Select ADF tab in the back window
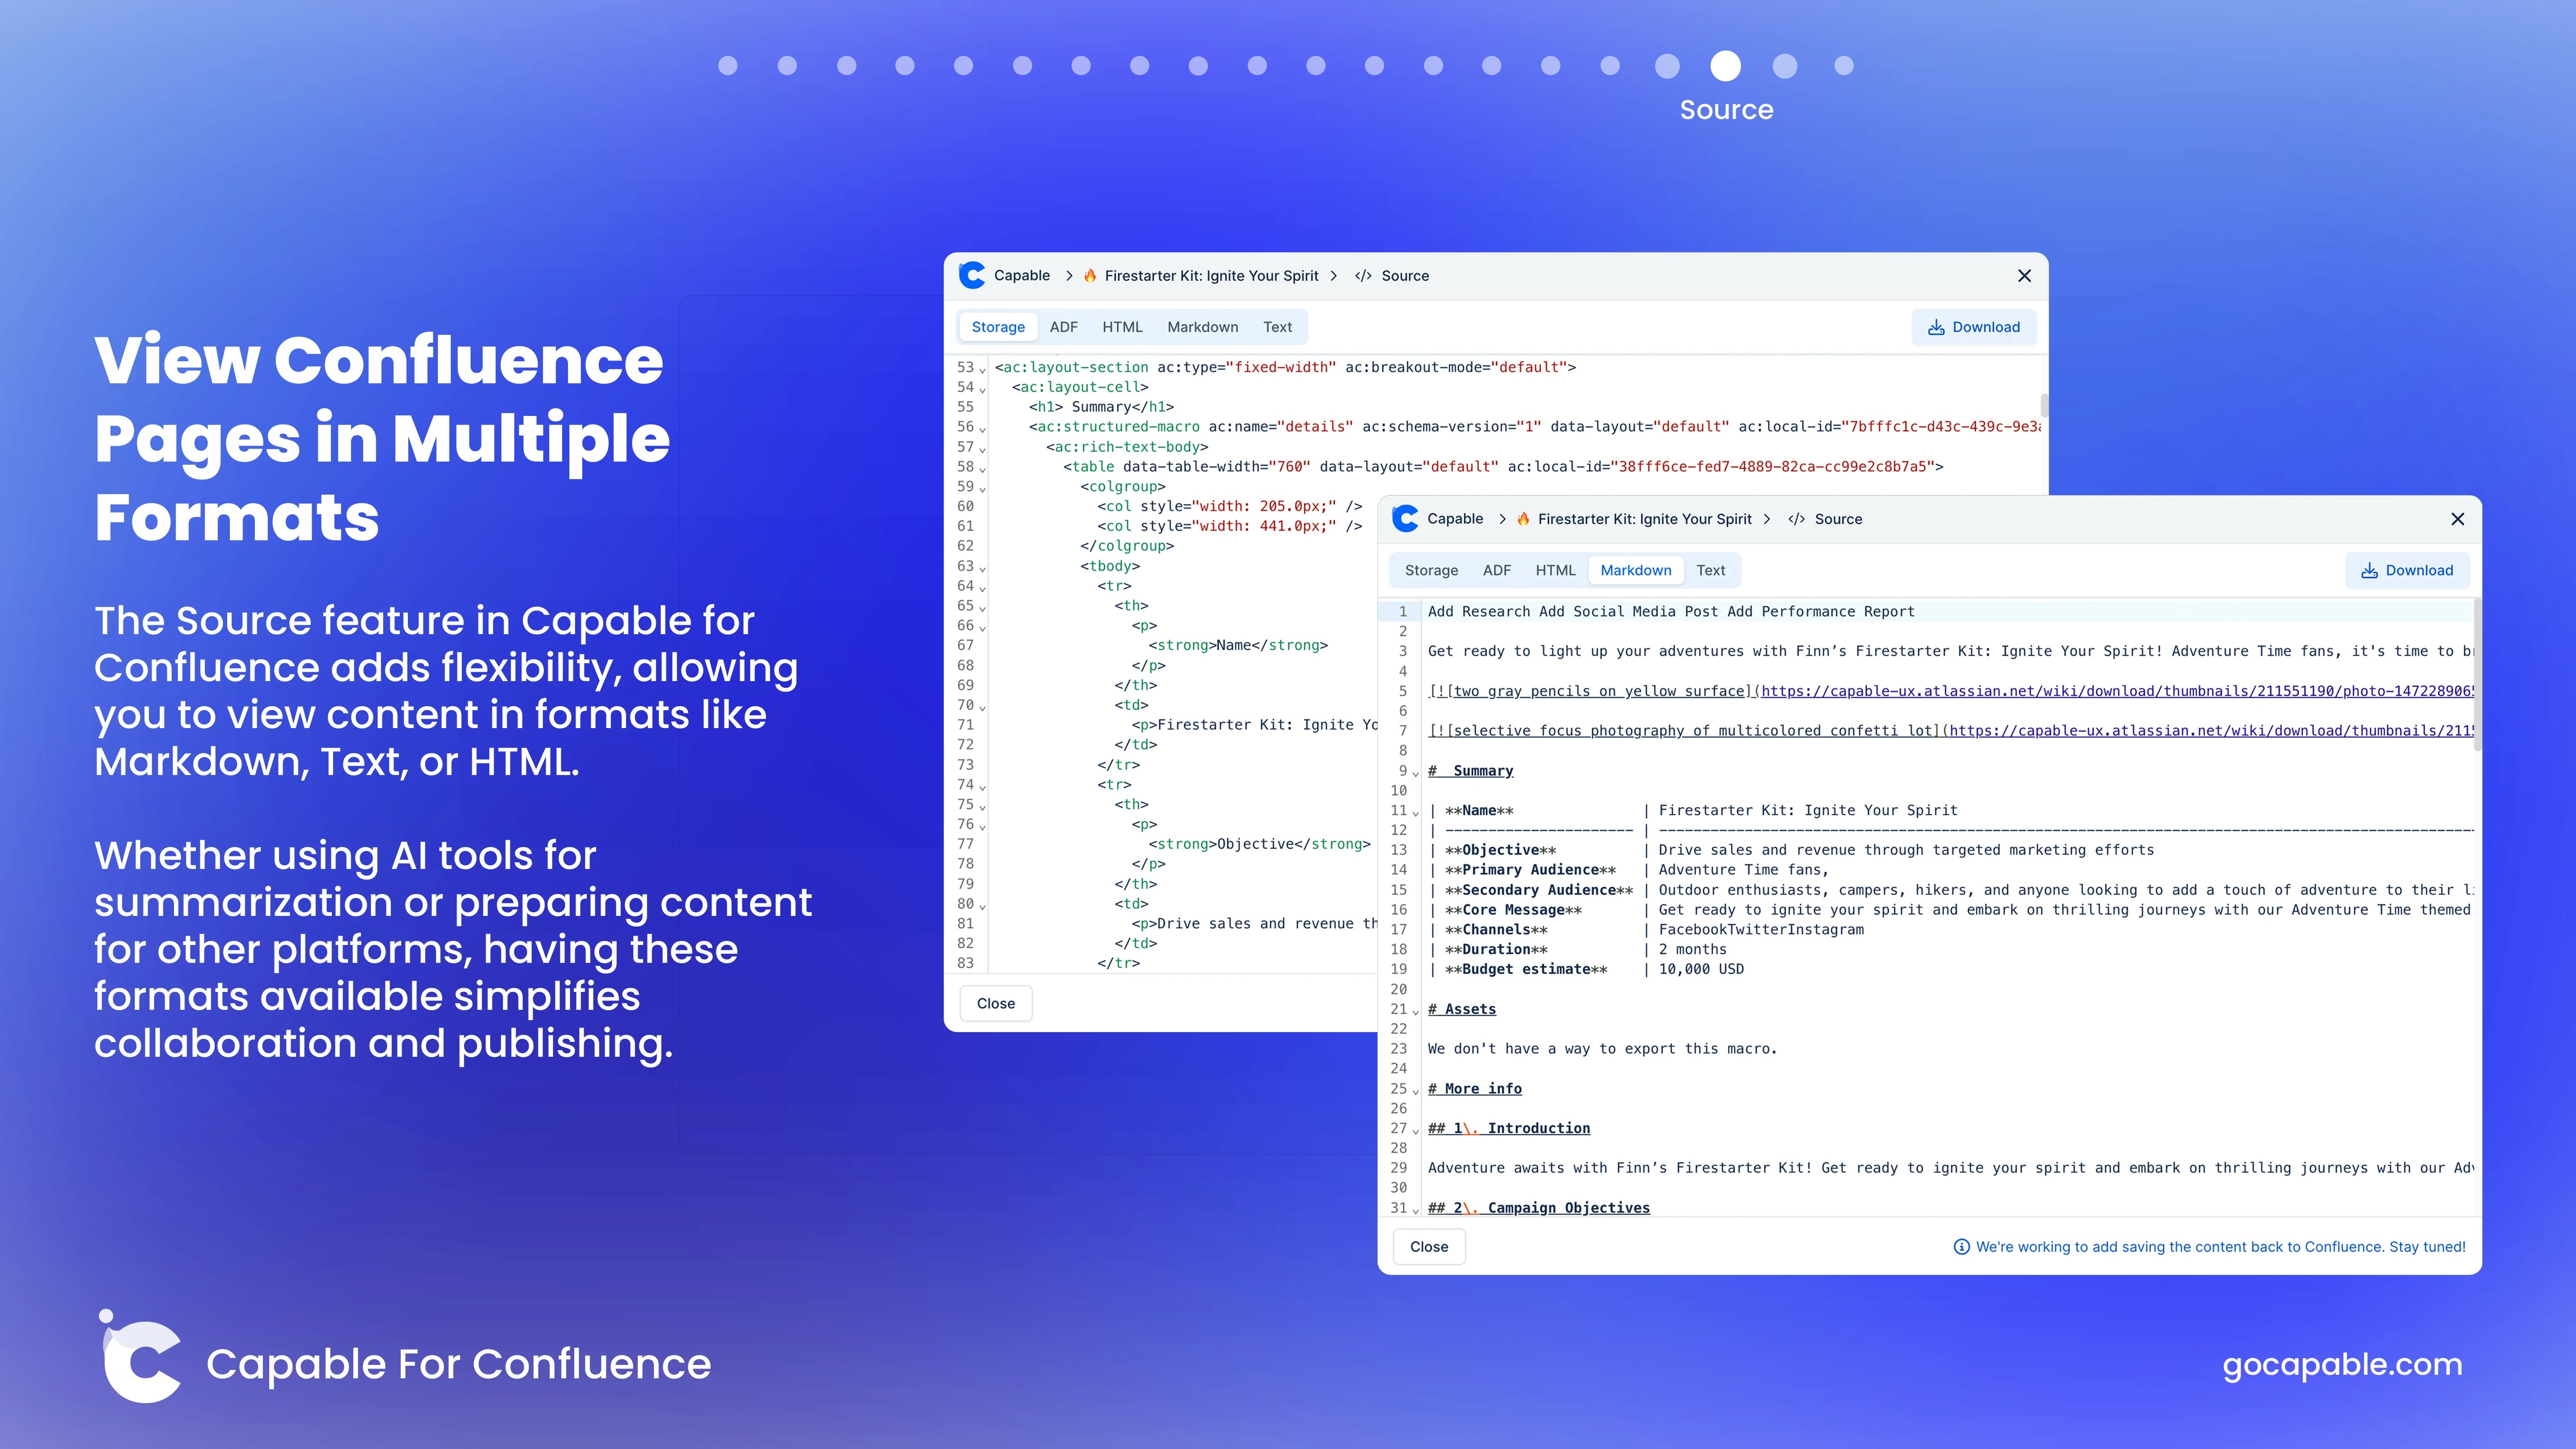Viewport: 2576px width, 1449px height. (x=1063, y=327)
